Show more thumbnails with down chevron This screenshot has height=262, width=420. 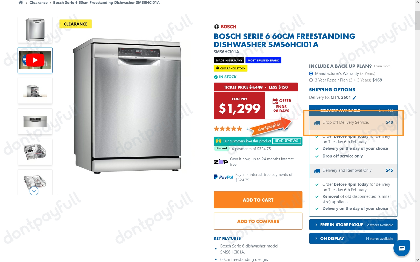click(34, 191)
